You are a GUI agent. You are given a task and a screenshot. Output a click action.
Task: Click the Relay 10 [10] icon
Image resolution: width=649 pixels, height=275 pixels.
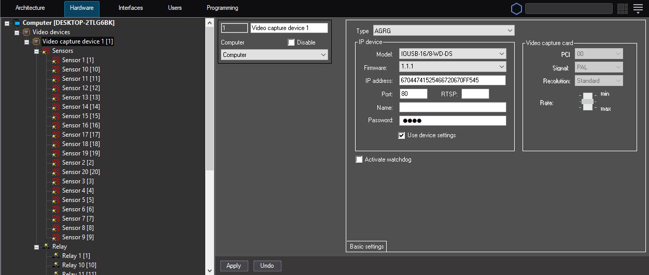(56, 265)
